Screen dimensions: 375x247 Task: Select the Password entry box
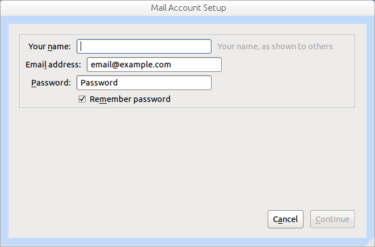pyautogui.click(x=144, y=83)
